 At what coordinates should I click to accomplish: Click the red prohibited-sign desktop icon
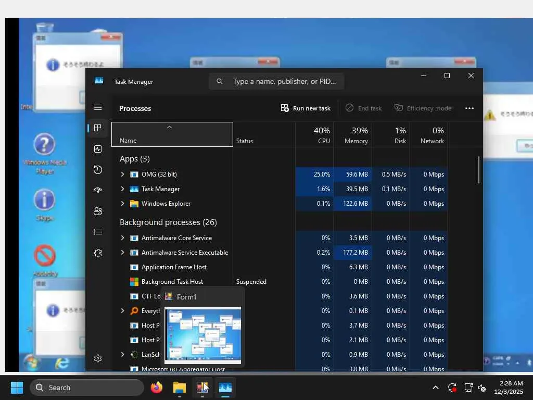coord(45,255)
